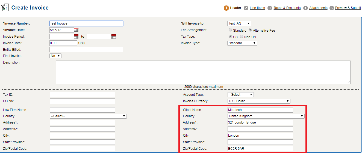Click client City field showing London
This screenshot has width=362, height=153.
coord(260,136)
